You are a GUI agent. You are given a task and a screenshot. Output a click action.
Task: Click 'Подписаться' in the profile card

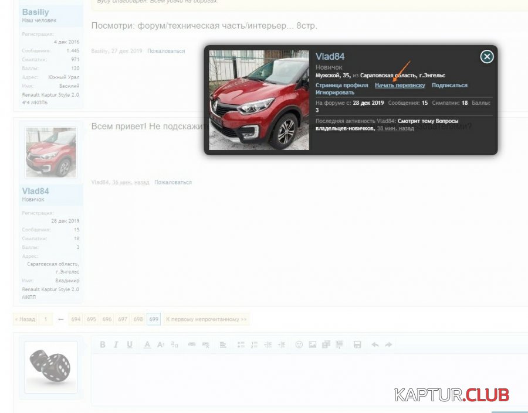point(449,86)
